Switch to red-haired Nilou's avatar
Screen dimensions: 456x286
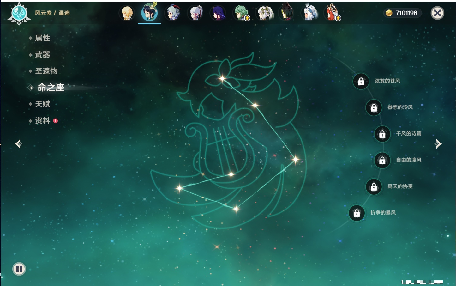coord(332,13)
